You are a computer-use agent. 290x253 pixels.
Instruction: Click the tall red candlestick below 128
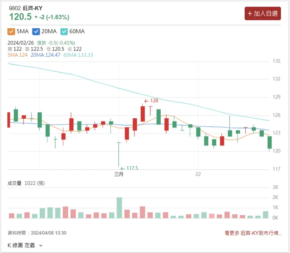click(x=143, y=113)
